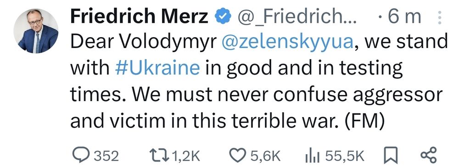459x167 pixels.
Task: Open the @zelenskyyua mention link
Action: [287, 43]
